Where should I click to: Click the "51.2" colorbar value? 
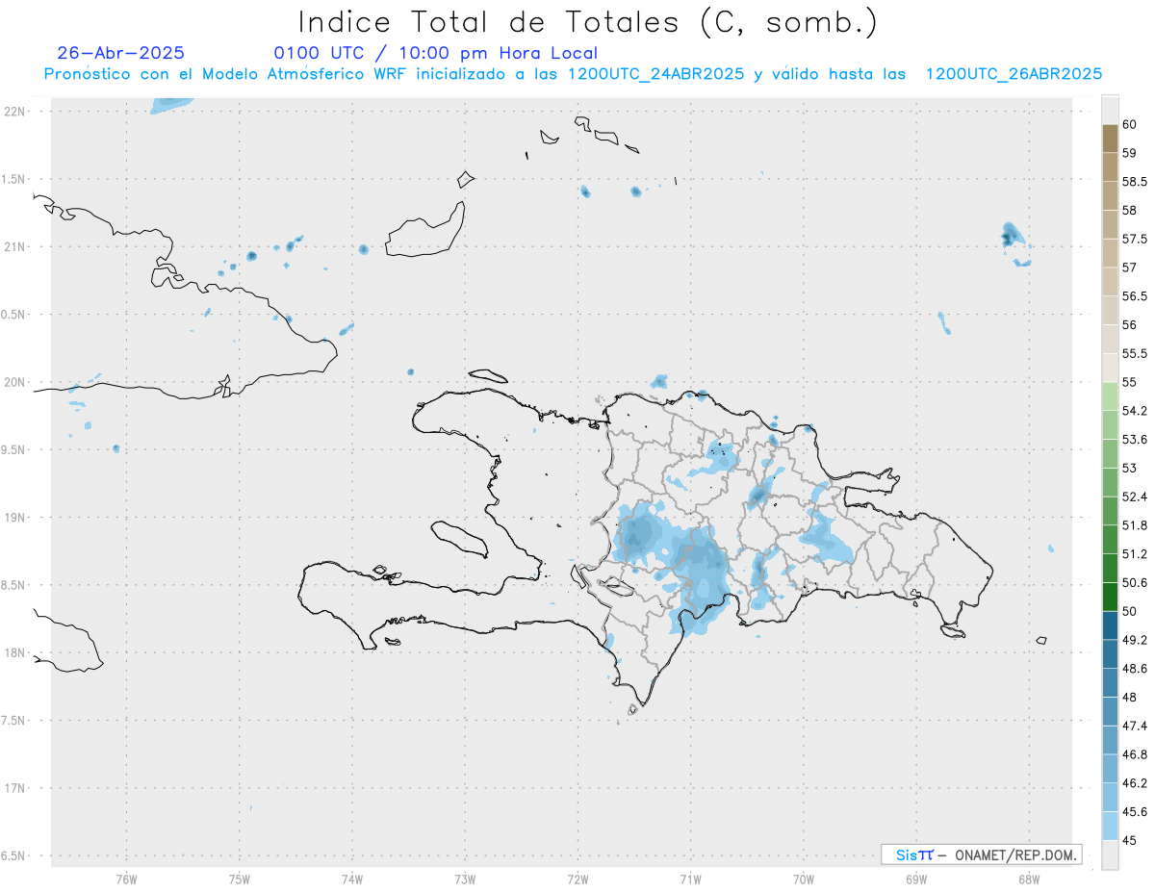(x=1135, y=554)
